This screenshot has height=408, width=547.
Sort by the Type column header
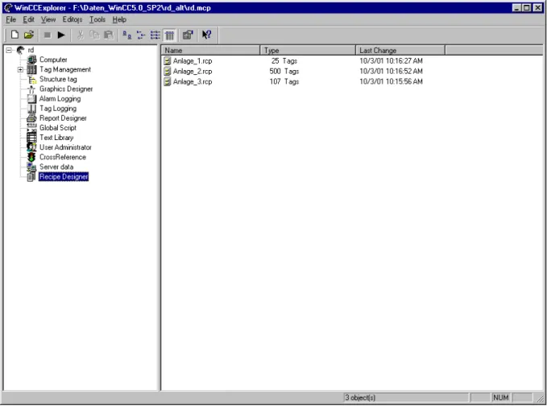(x=308, y=51)
